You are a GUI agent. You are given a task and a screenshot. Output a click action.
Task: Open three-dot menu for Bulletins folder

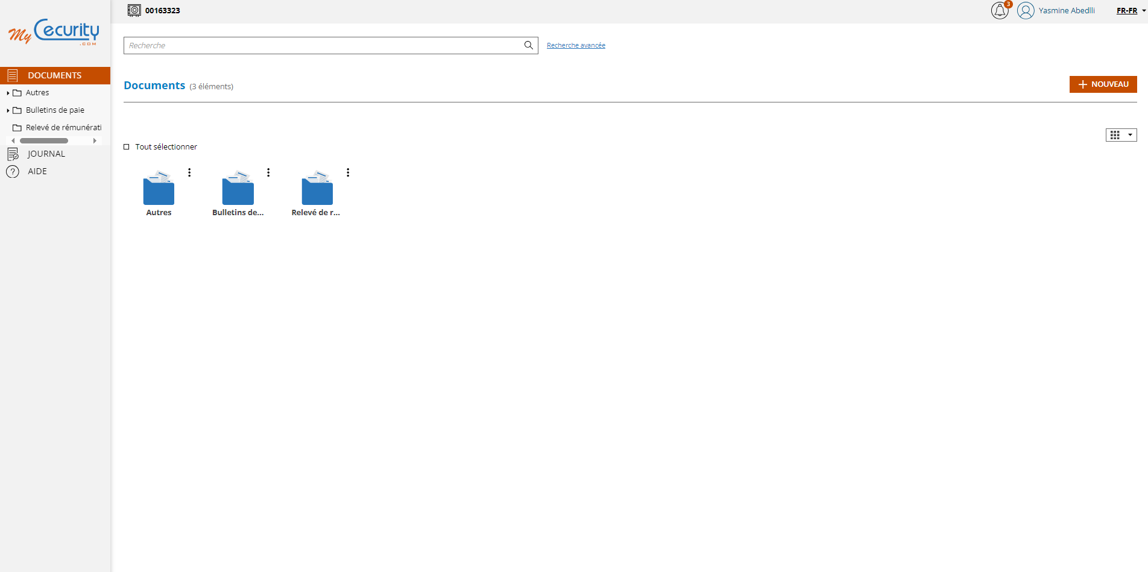[268, 172]
